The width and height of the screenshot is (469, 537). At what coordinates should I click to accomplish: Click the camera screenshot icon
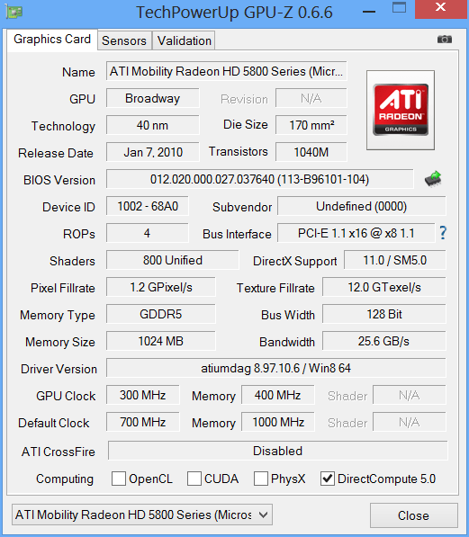pyautogui.click(x=445, y=39)
